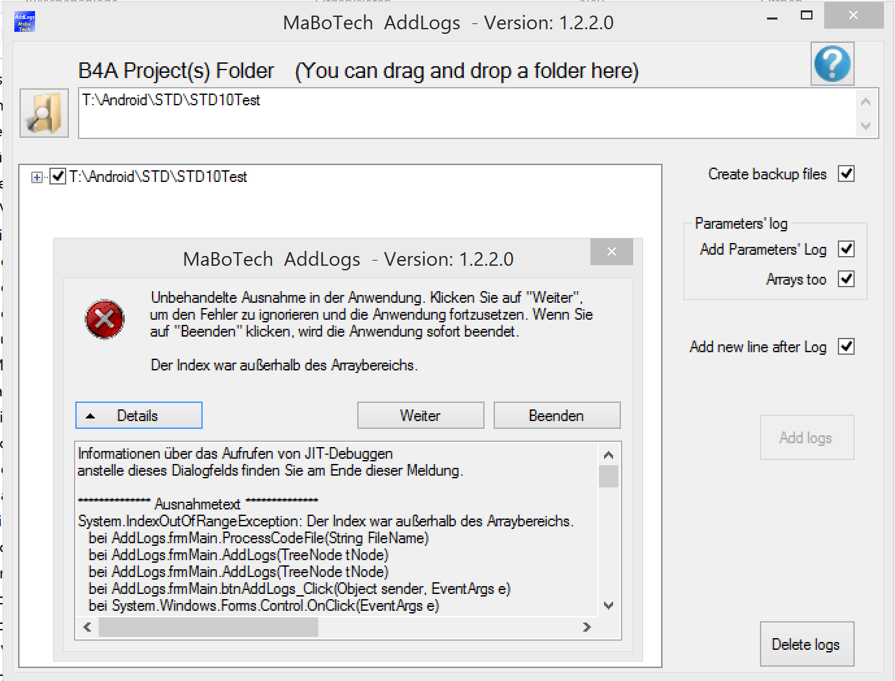
Task: Click the btnAddLogs_Click stack trace line
Action: click(x=299, y=589)
